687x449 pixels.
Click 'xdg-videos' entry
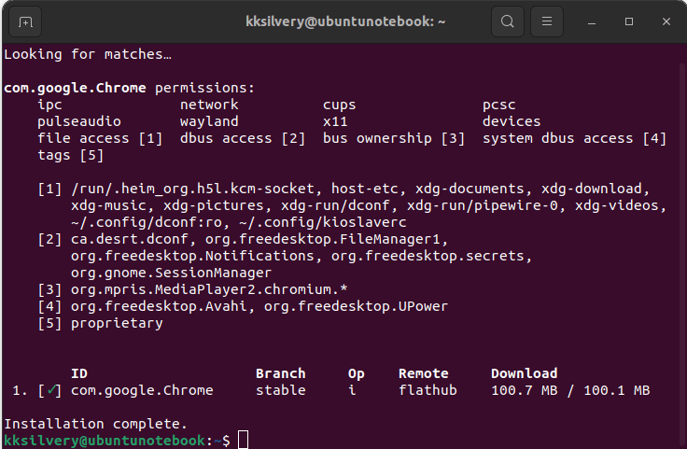[x=616, y=205]
